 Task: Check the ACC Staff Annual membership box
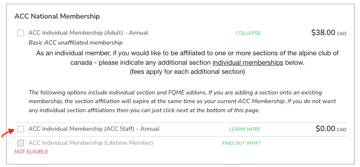(21, 129)
